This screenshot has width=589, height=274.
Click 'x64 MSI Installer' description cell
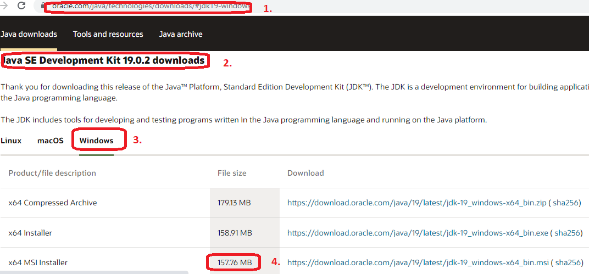105,261
